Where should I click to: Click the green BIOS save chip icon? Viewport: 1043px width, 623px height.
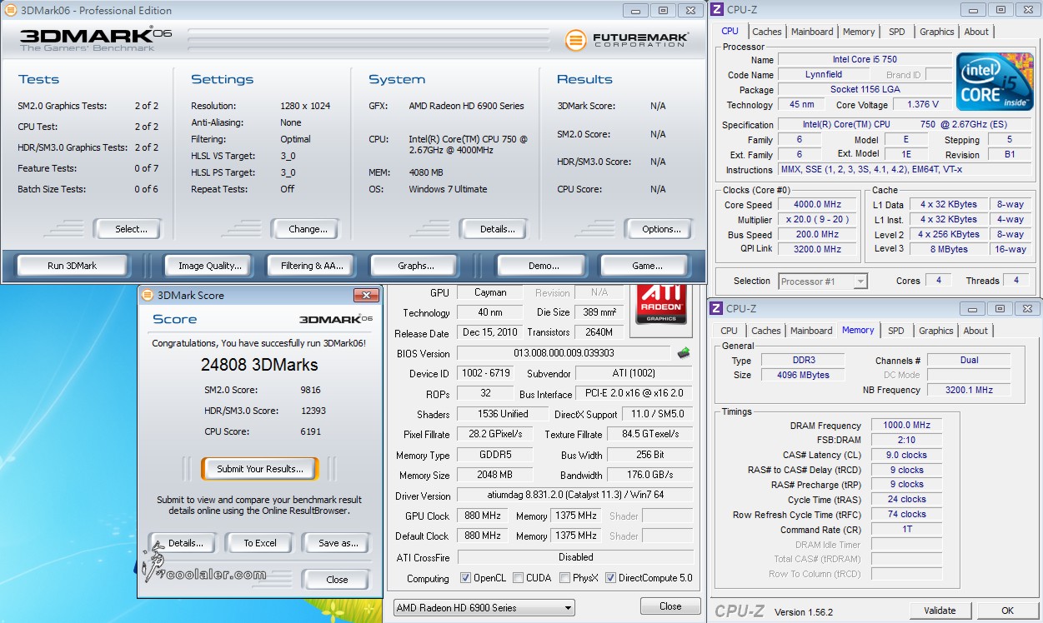click(684, 353)
